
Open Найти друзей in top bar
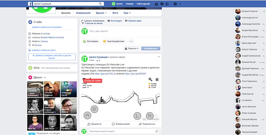(x=143, y=4)
